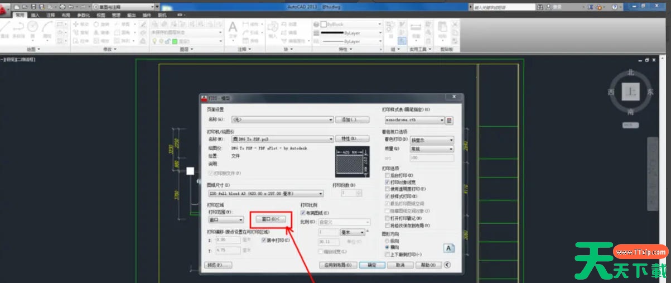Enable plot in background (后台打印) checkbox
Screen dimensions: 671x283
coord(388,176)
